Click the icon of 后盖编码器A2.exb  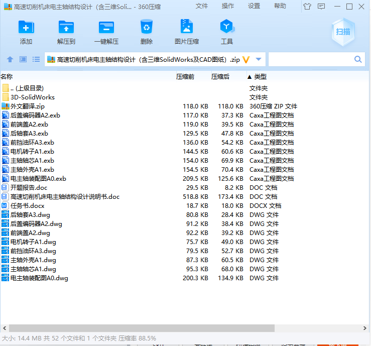coord(5,116)
